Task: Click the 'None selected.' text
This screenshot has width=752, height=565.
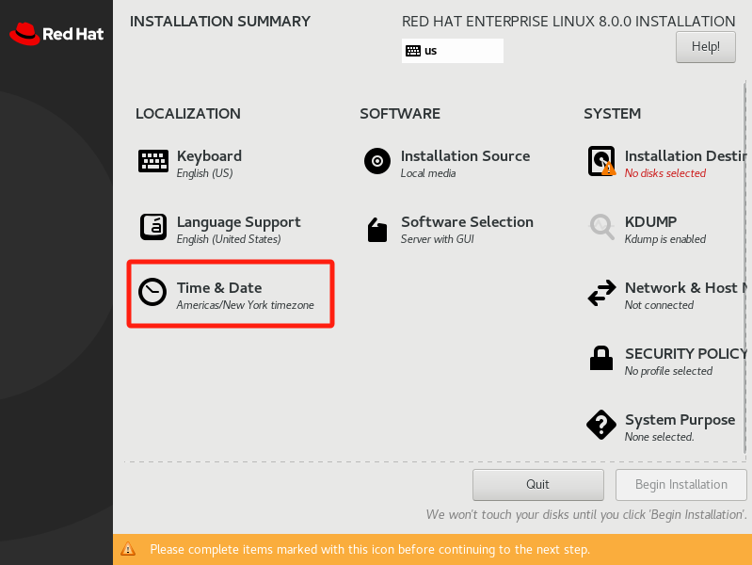Action: 659,437
